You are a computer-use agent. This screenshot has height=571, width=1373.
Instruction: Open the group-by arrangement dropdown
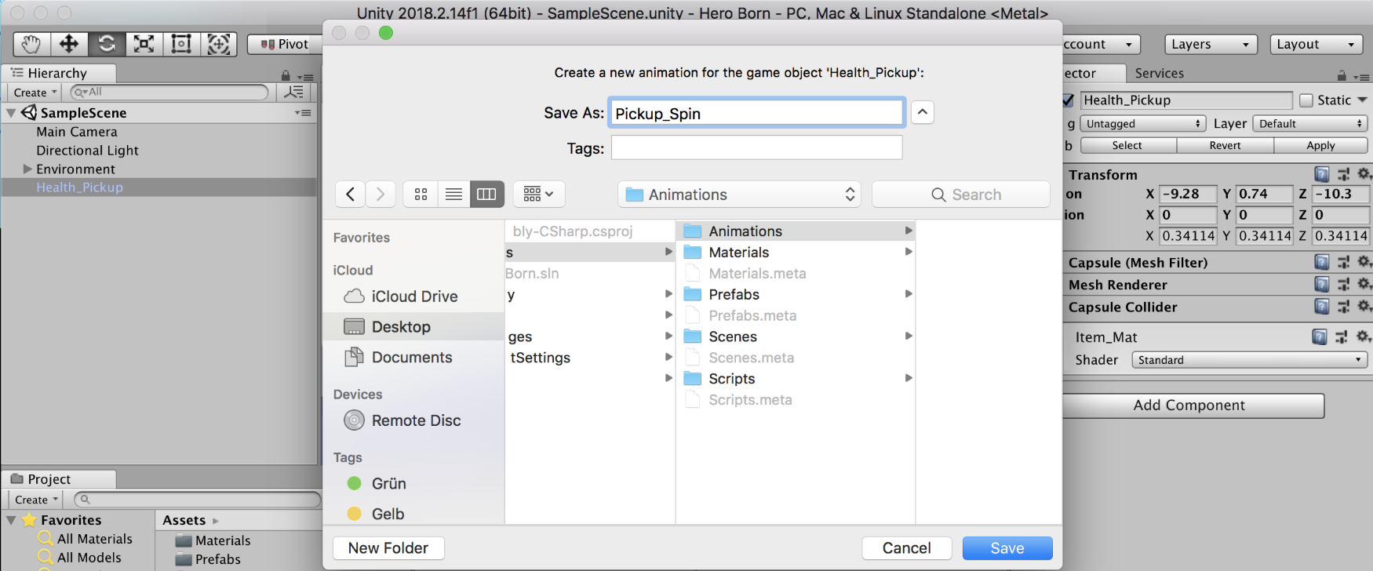(x=538, y=195)
